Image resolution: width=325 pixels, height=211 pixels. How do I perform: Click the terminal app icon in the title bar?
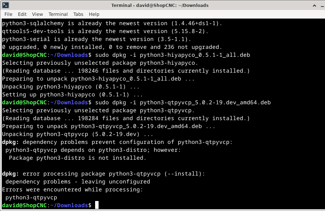point(6,5)
